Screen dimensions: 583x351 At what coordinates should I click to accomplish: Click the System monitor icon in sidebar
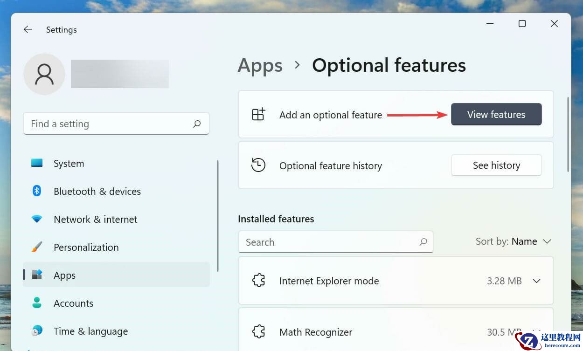(37, 163)
